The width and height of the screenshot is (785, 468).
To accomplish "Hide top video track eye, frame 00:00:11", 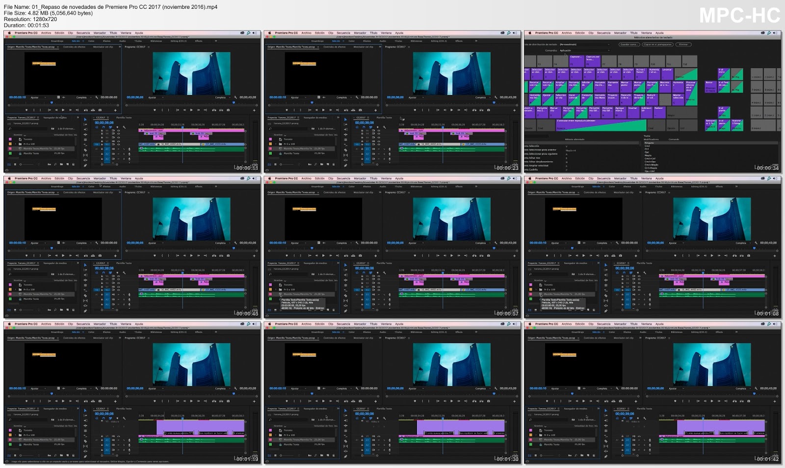I will (118, 130).
